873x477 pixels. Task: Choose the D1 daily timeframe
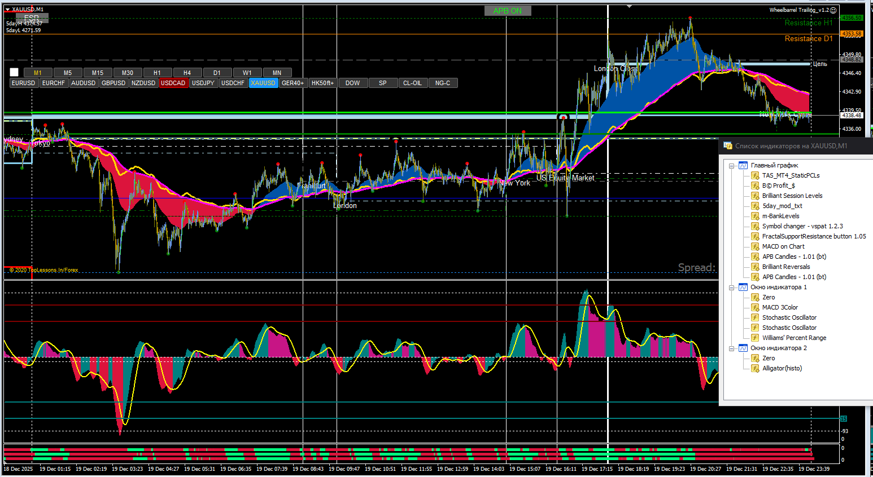[217, 73]
